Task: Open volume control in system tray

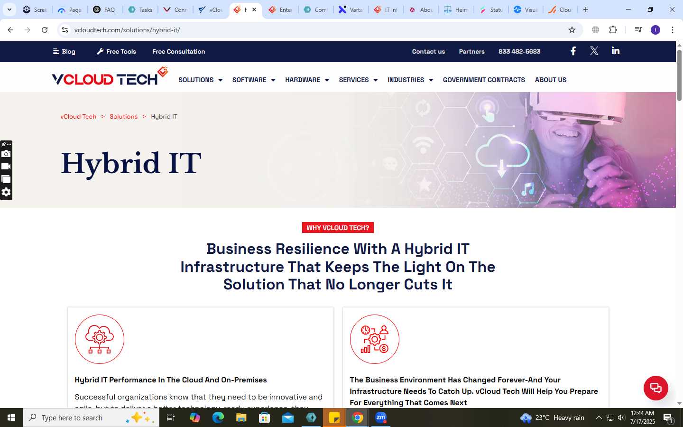Action: click(x=621, y=418)
